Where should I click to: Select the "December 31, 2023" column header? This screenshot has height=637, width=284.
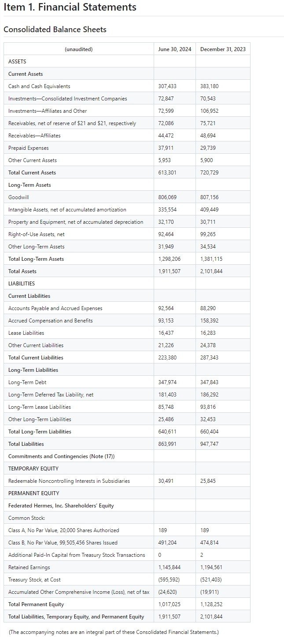[223, 49]
